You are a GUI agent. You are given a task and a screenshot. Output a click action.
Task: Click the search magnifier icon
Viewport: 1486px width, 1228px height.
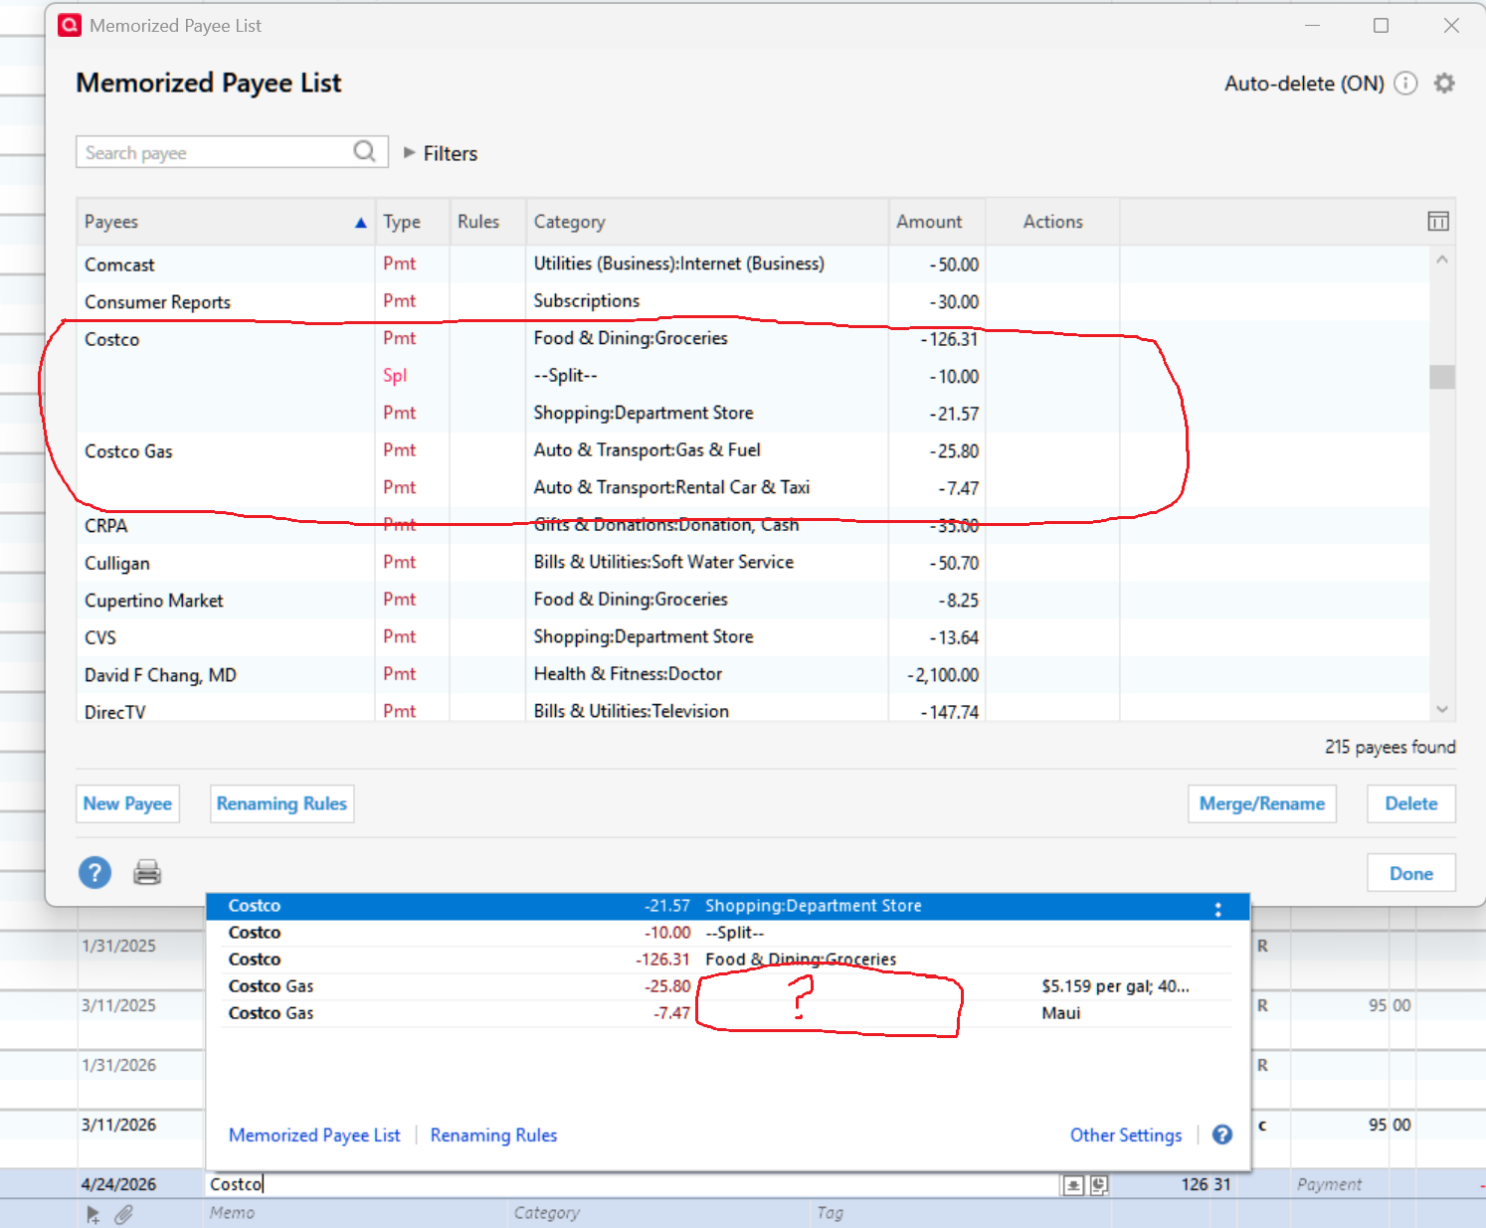point(365,151)
